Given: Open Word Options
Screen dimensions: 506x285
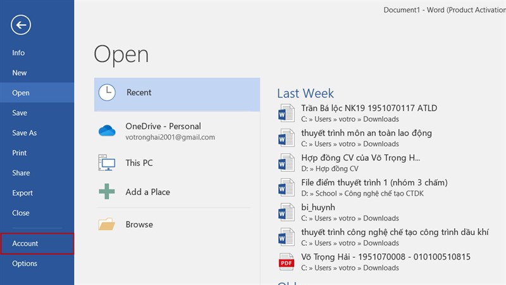Looking at the screenshot, I should click(25, 263).
